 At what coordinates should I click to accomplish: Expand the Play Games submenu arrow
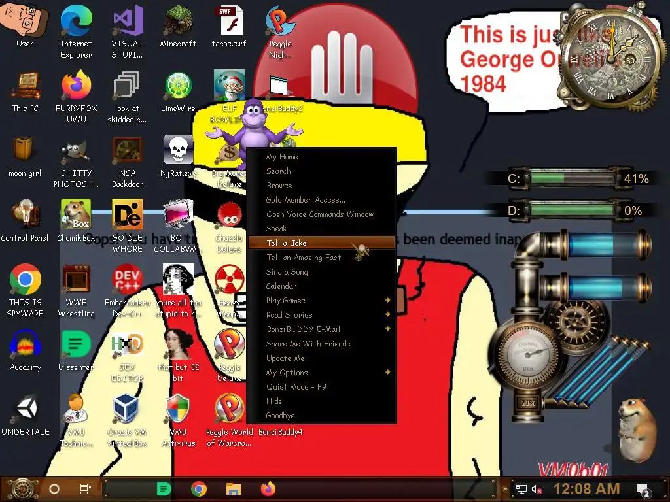pos(387,300)
